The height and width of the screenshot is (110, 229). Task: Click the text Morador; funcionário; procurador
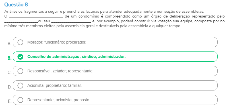pos(57,42)
